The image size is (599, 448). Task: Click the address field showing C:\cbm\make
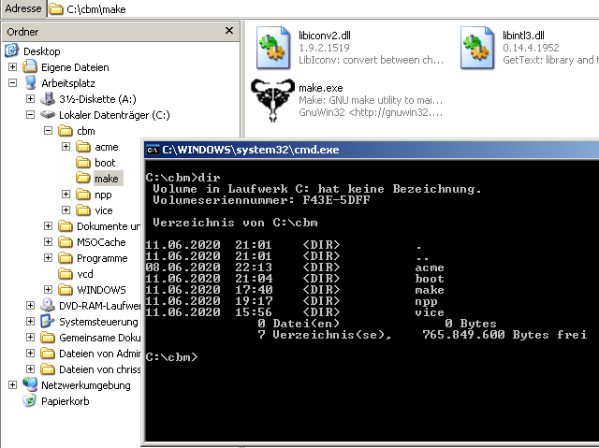coord(323,9)
